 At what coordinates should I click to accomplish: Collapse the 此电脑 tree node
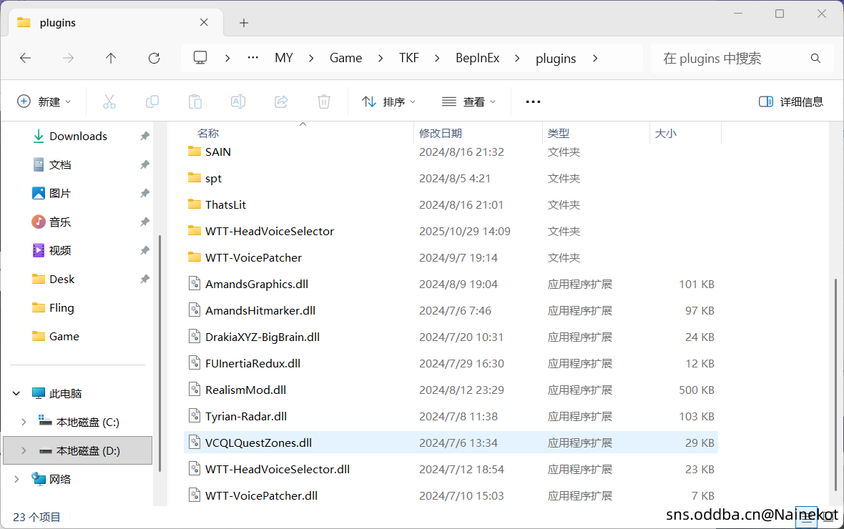[x=16, y=393]
